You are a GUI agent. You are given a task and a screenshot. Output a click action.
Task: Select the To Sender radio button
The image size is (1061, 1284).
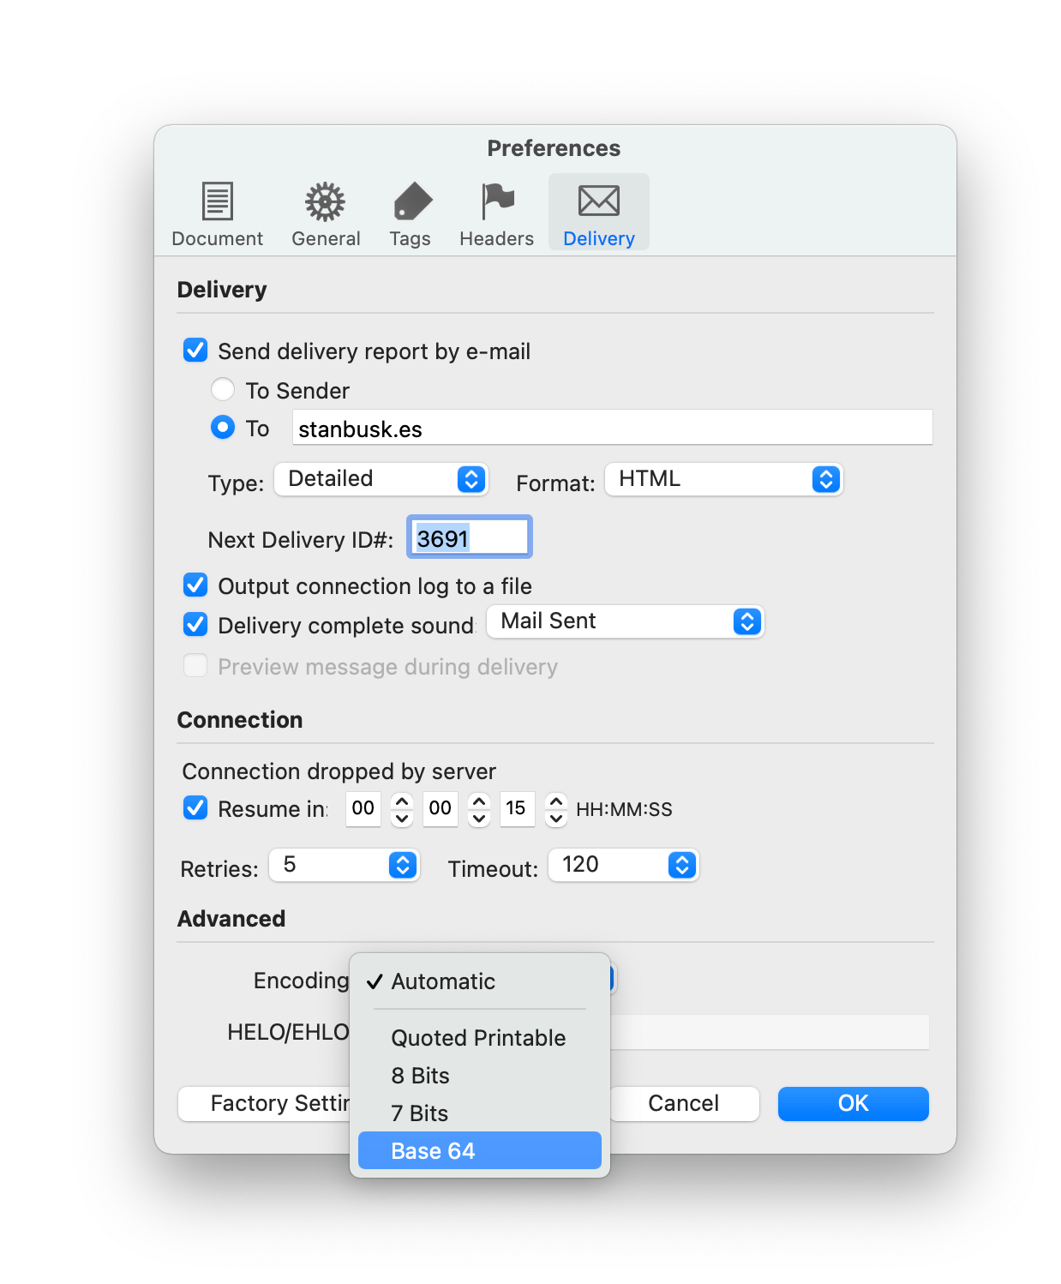point(223,389)
